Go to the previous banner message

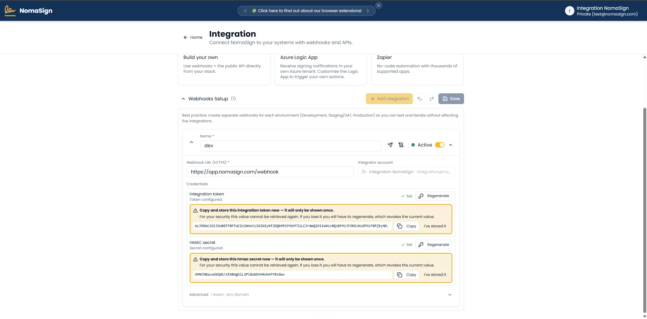245,11
